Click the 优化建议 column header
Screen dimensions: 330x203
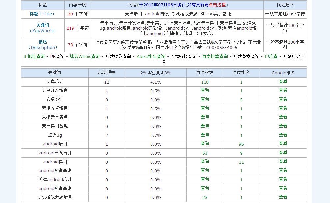click(x=285, y=5)
